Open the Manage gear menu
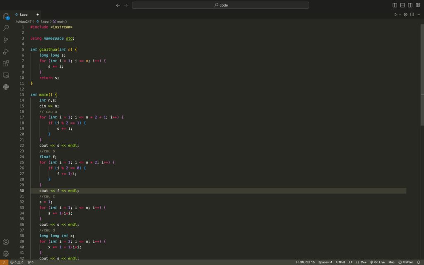This screenshot has height=265, width=424. pyautogui.click(x=6, y=254)
